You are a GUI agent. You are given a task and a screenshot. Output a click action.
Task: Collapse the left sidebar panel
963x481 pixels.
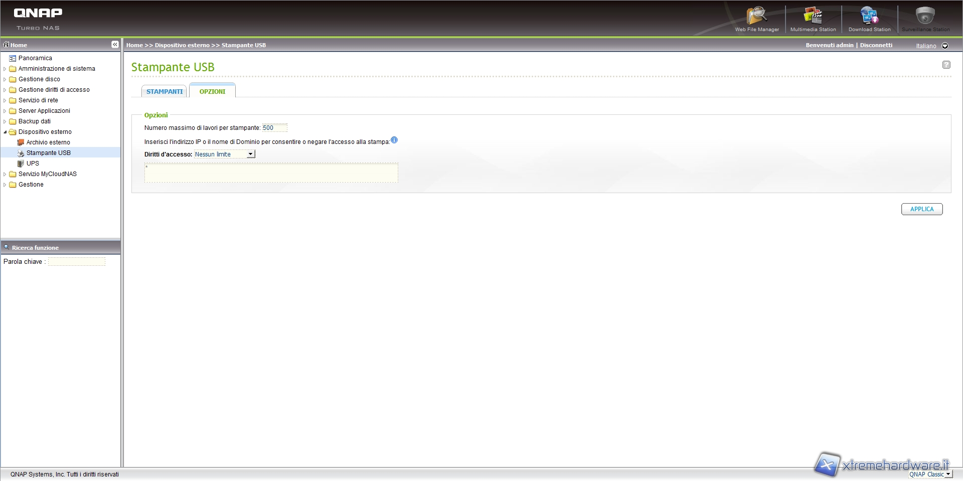point(115,45)
